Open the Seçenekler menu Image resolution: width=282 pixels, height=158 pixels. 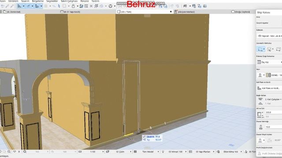point(52,1)
